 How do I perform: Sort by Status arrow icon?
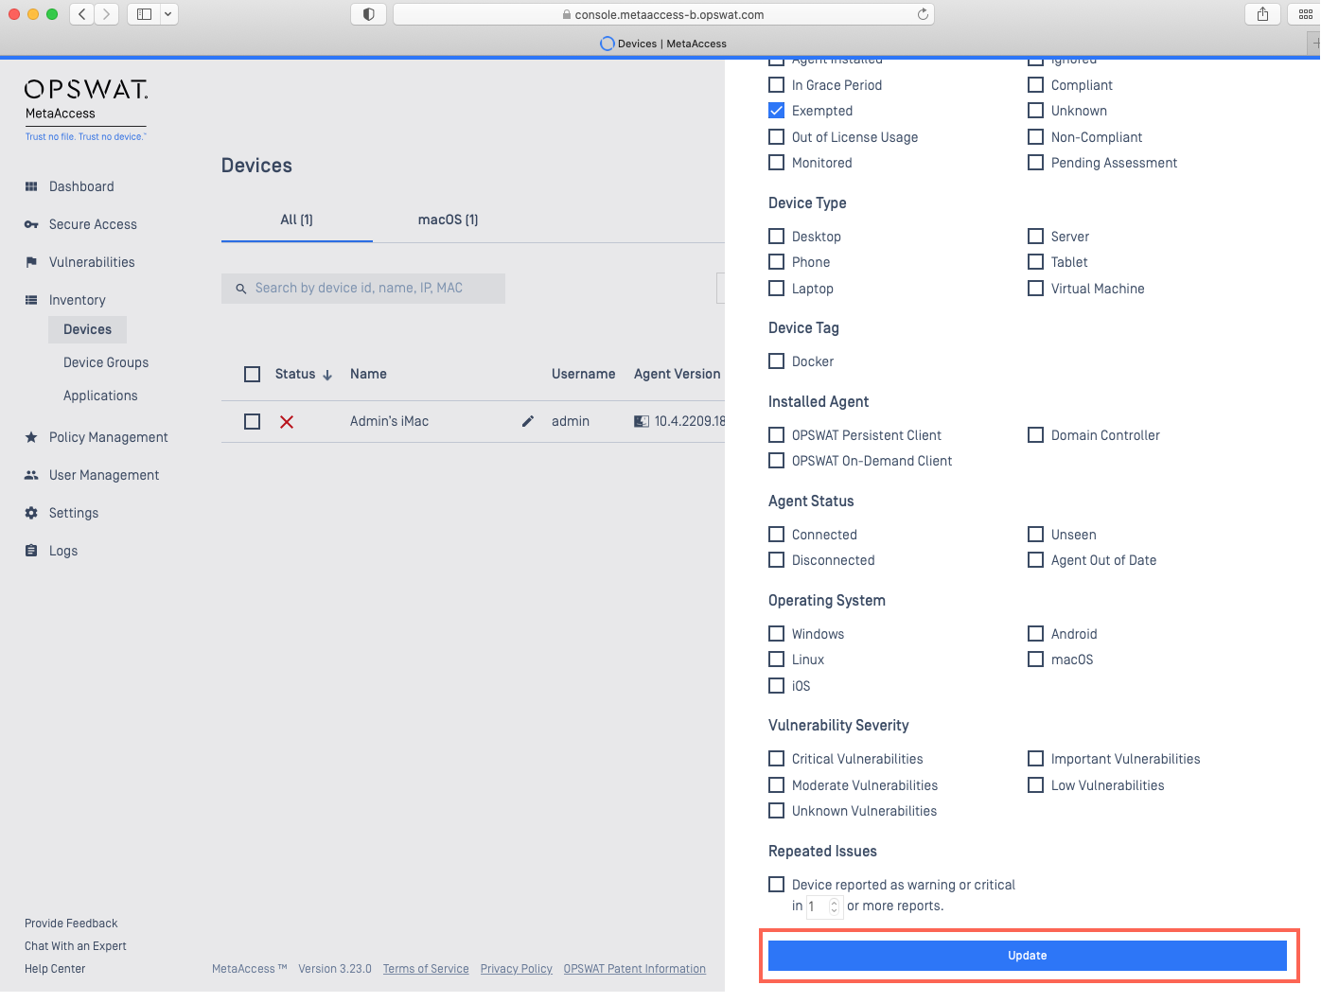pyautogui.click(x=327, y=375)
